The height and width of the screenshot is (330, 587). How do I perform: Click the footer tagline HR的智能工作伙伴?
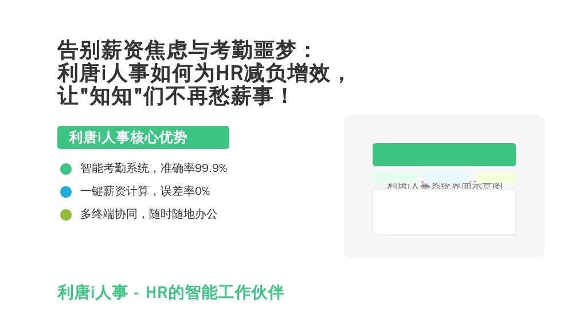214,292
